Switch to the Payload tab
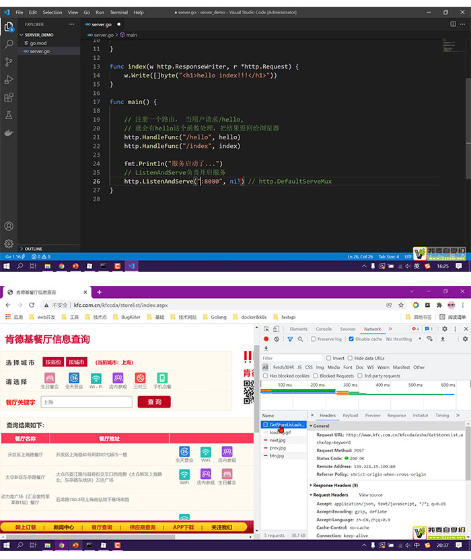 (351, 416)
